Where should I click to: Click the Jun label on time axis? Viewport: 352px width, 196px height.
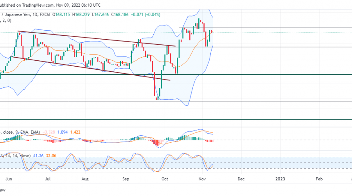point(9,179)
